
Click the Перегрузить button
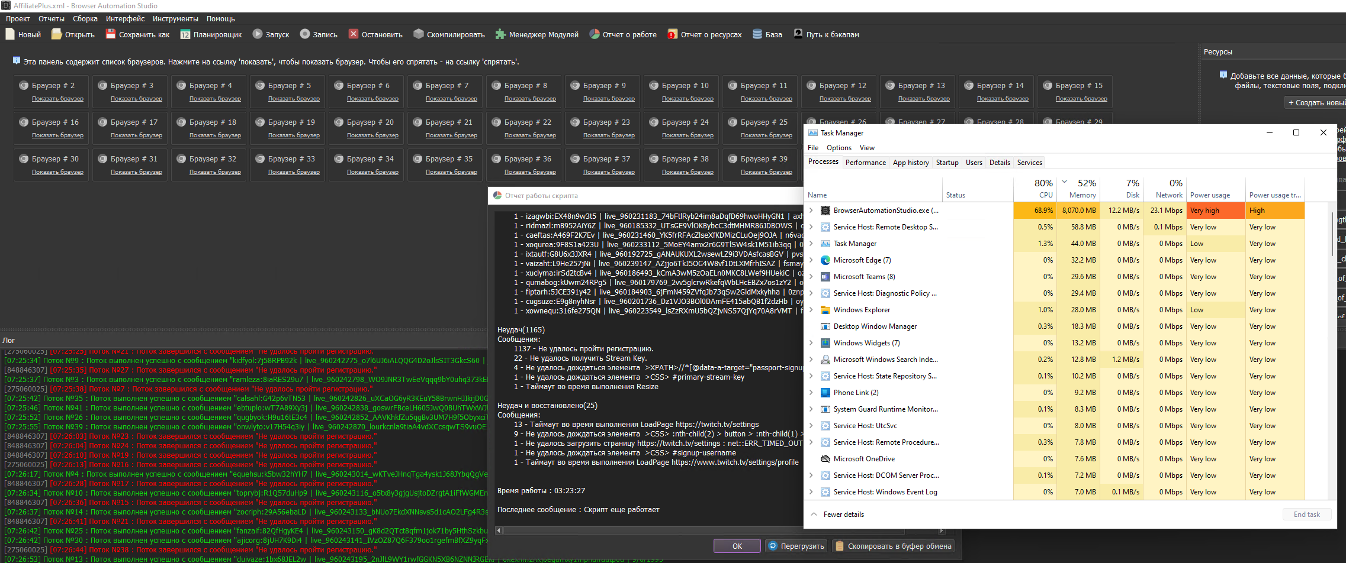pos(796,546)
